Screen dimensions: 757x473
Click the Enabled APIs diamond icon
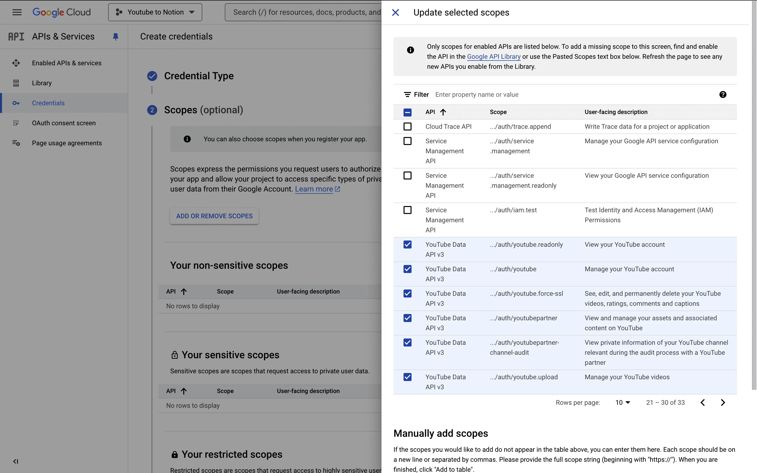tap(16, 63)
